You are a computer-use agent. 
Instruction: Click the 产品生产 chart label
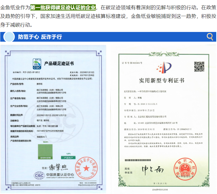coord(68,158)
